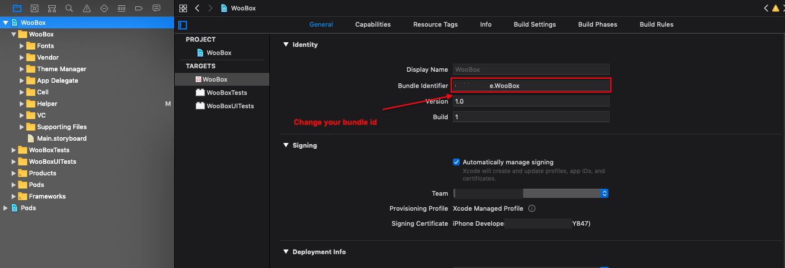Expand the WooBoxTests folder
Viewport: 785px width, 268px height.
point(13,150)
